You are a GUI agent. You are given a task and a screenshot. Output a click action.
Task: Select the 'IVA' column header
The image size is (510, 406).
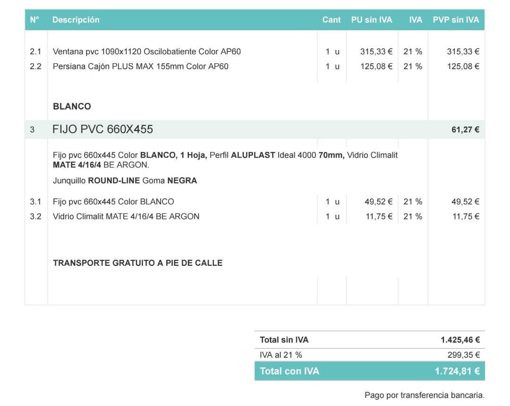pyautogui.click(x=416, y=20)
